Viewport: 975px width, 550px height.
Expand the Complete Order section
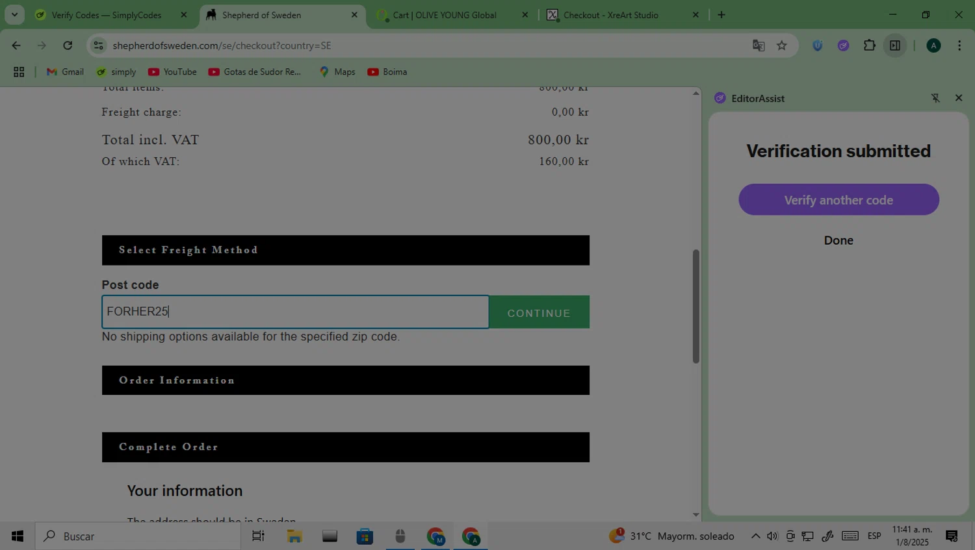click(x=346, y=447)
